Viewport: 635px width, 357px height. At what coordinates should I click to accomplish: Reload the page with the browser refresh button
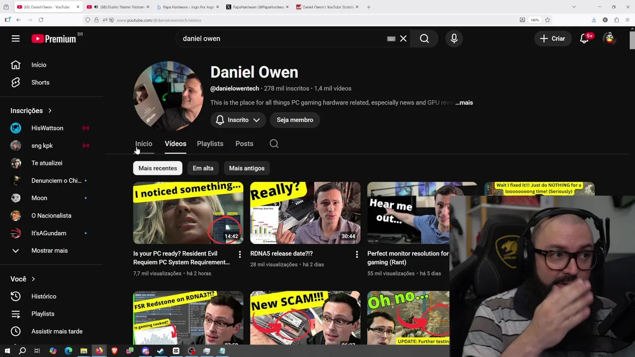[x=41, y=20]
